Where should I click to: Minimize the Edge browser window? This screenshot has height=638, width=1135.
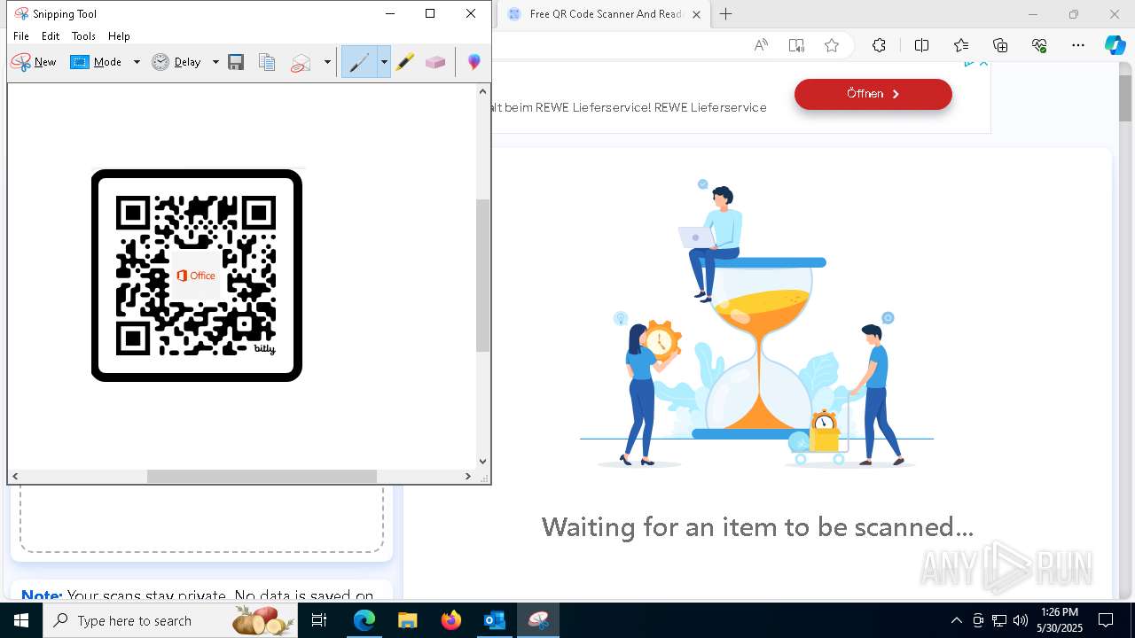(x=1032, y=14)
